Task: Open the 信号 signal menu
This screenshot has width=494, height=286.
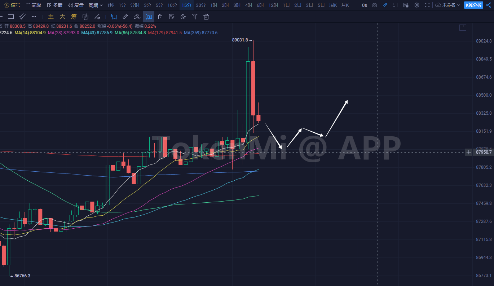Action: tap(12, 5)
